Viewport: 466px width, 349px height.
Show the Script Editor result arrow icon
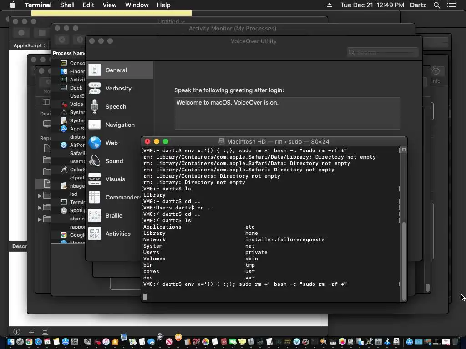point(31,332)
